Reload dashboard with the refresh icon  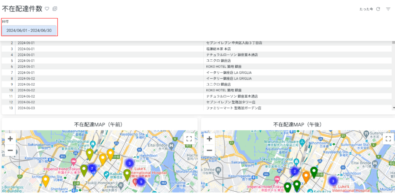(x=378, y=9)
